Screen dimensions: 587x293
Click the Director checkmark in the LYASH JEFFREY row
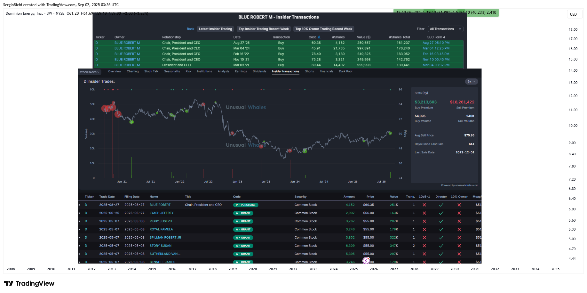(x=441, y=213)
